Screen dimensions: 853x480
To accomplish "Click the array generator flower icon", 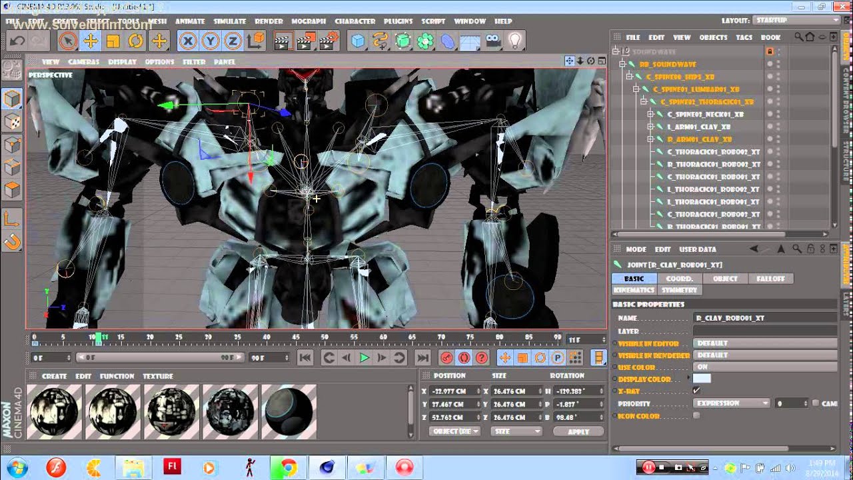I will pyautogui.click(x=425, y=41).
